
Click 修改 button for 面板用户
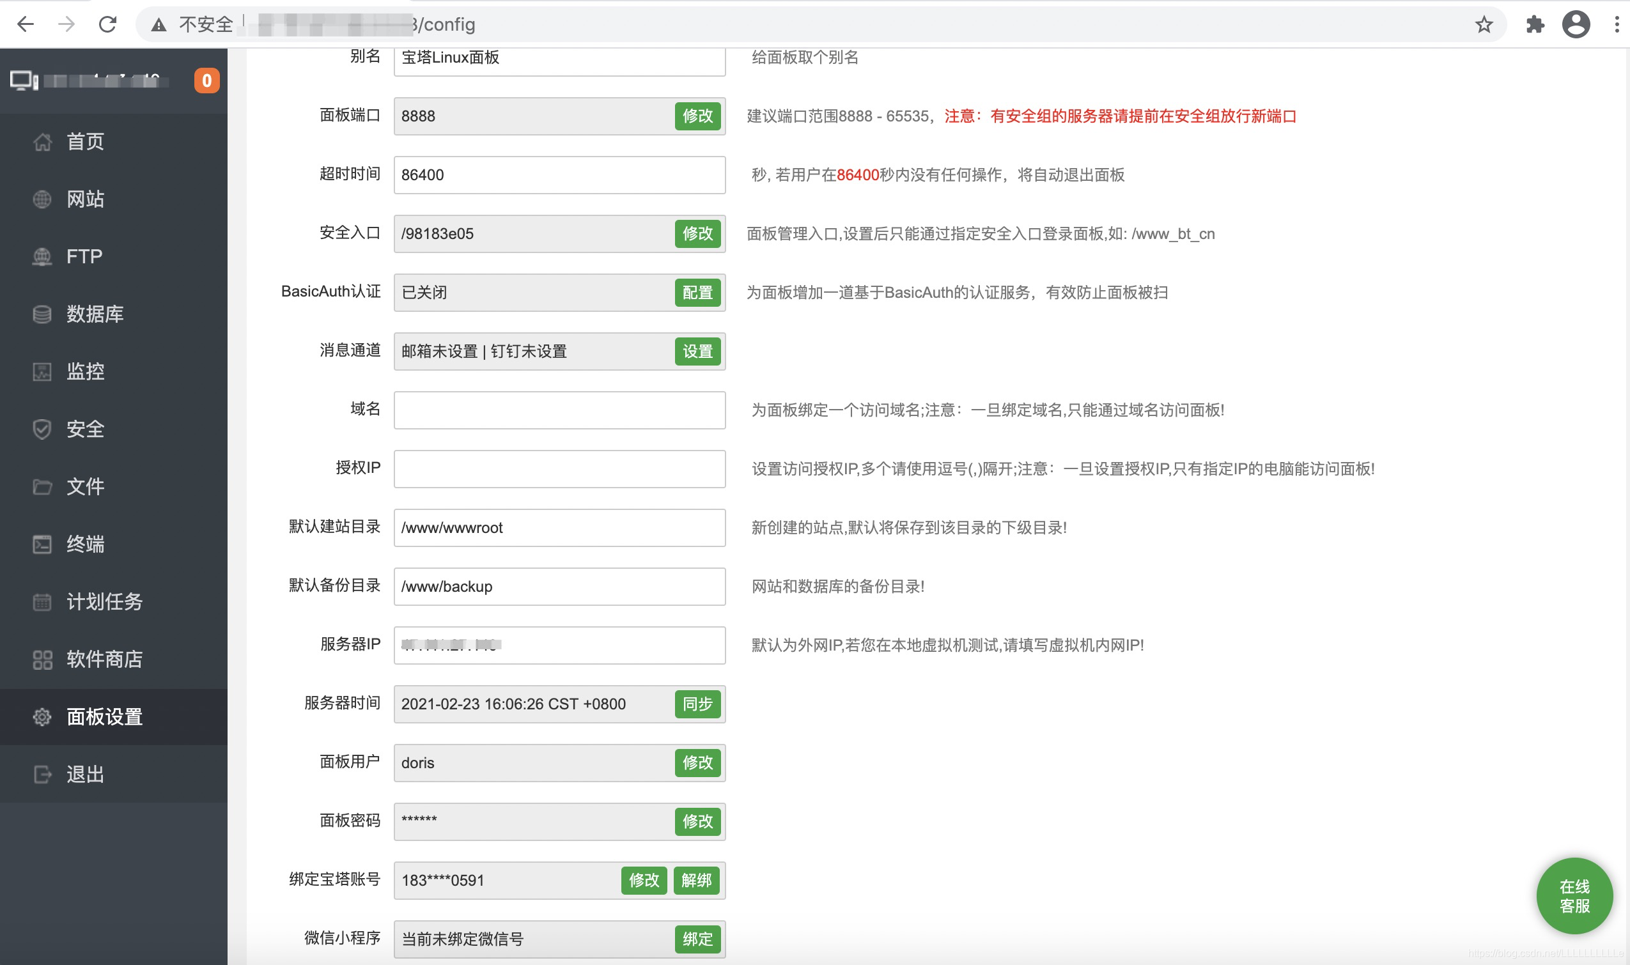point(697,763)
